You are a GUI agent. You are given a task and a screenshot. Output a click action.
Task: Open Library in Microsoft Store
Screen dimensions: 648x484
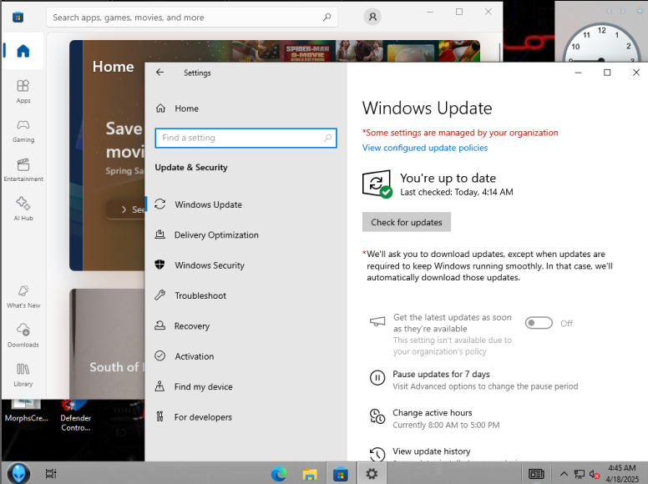(23, 375)
